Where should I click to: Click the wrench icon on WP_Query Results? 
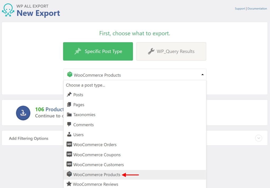tap(151, 51)
